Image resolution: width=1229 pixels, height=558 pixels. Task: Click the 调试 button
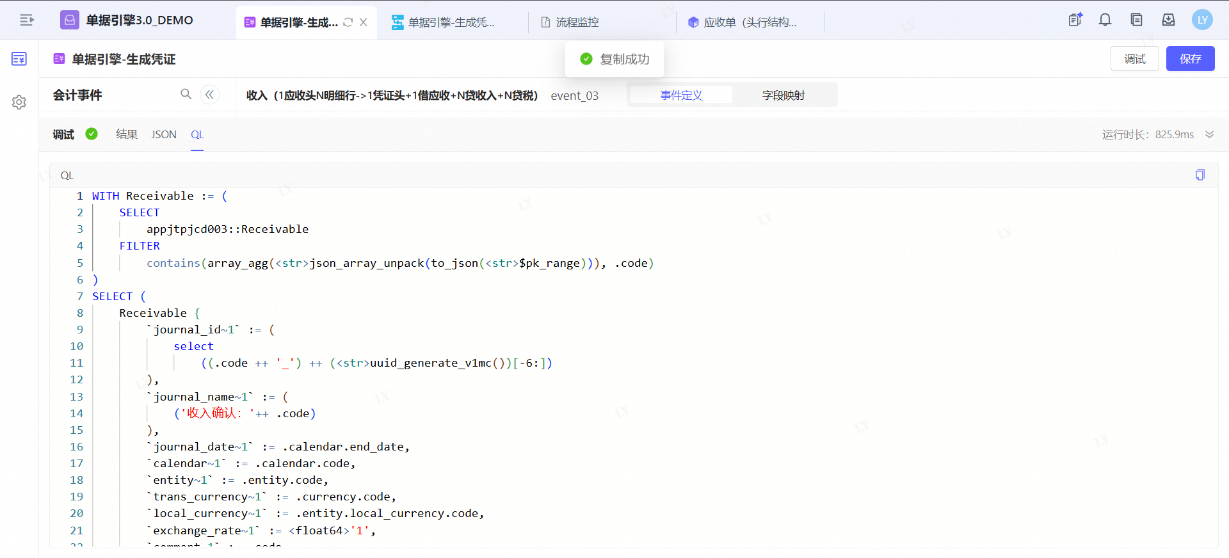coord(1134,59)
